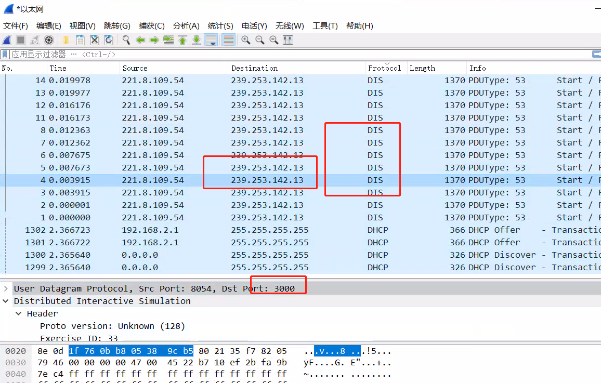Go to next packet green arrow
This screenshot has width=601, height=383.
pyautogui.click(x=154, y=40)
